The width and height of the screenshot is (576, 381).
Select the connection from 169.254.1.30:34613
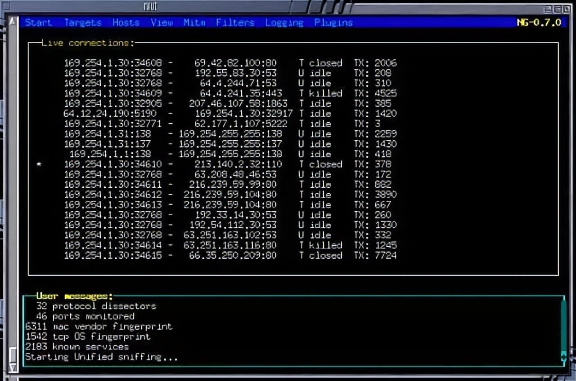[x=228, y=205]
